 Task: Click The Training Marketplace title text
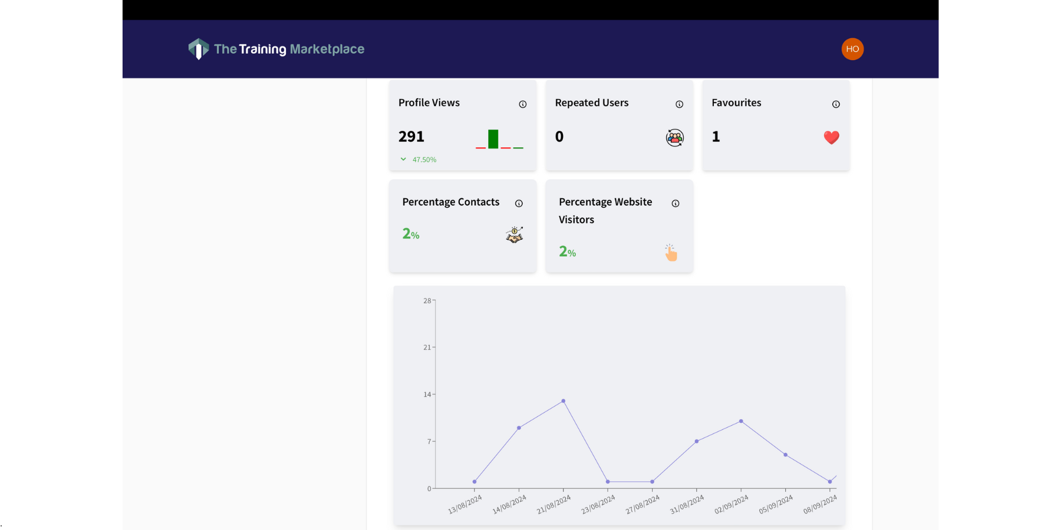pos(289,49)
